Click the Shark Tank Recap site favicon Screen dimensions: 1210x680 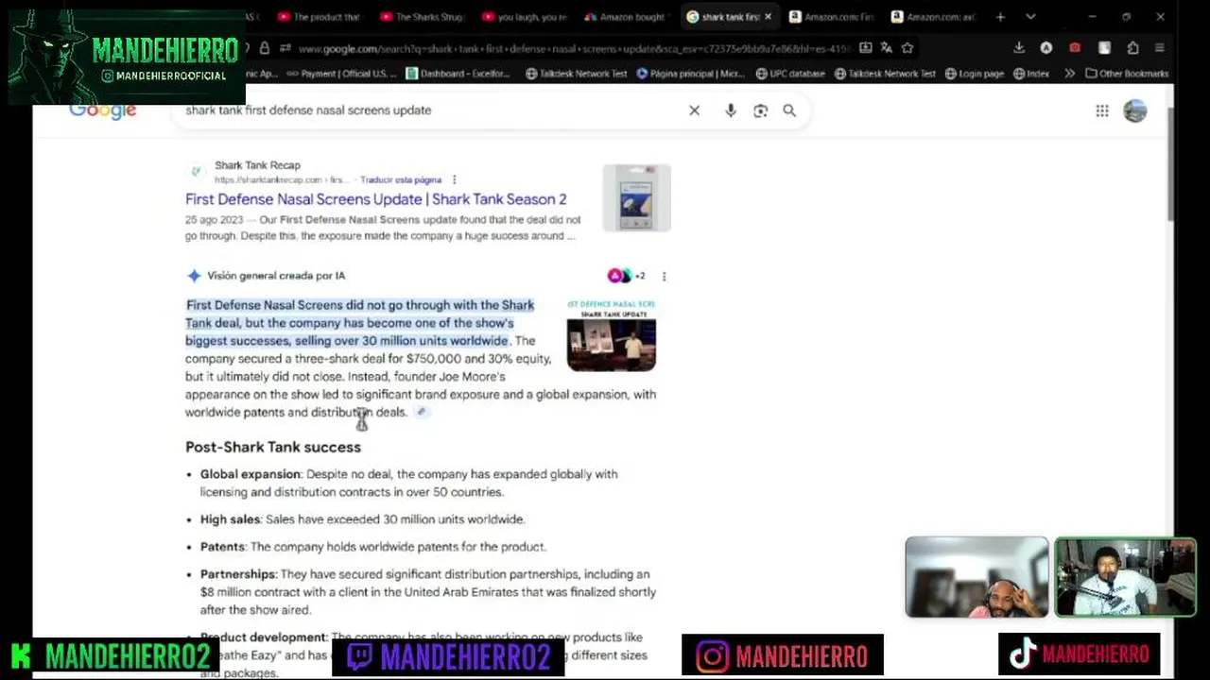pos(196,171)
